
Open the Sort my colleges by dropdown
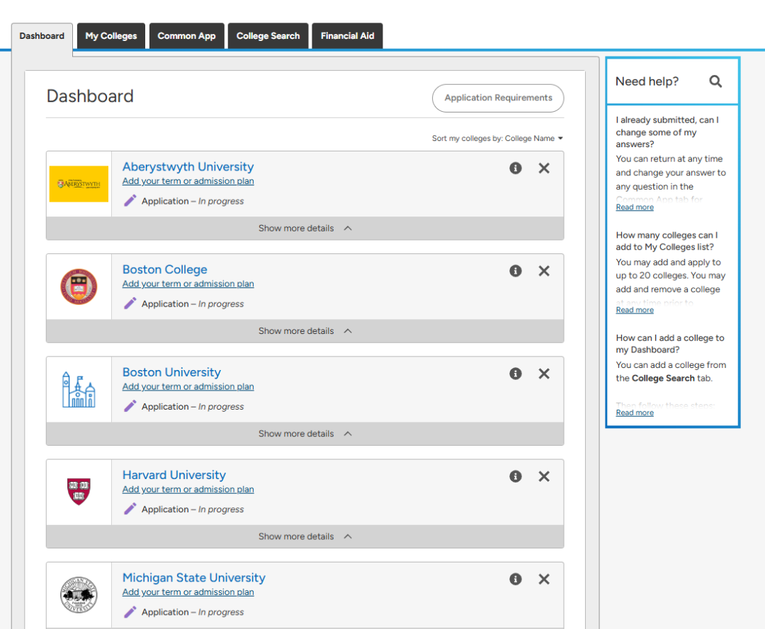pos(497,139)
